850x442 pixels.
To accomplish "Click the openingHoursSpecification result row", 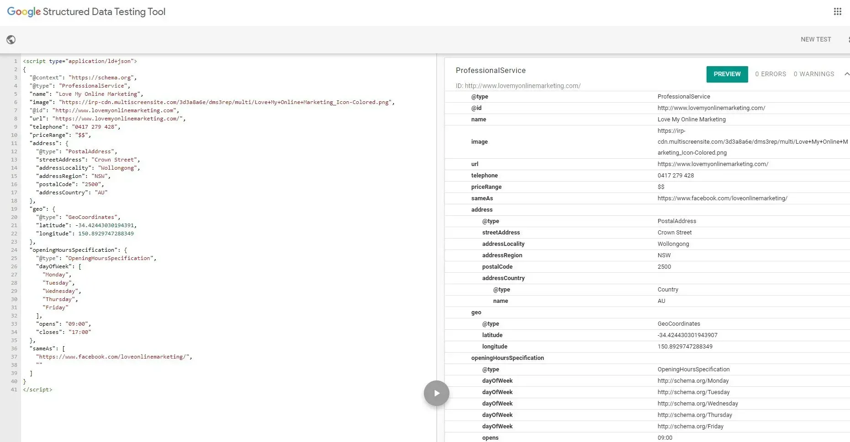I will [647, 358].
